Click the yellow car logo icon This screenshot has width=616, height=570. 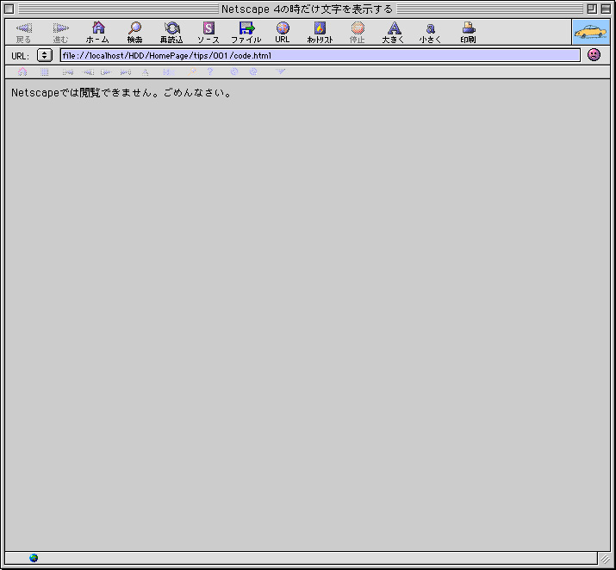click(x=591, y=32)
